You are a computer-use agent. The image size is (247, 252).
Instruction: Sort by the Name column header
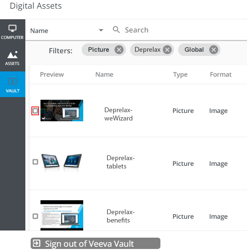(x=104, y=74)
